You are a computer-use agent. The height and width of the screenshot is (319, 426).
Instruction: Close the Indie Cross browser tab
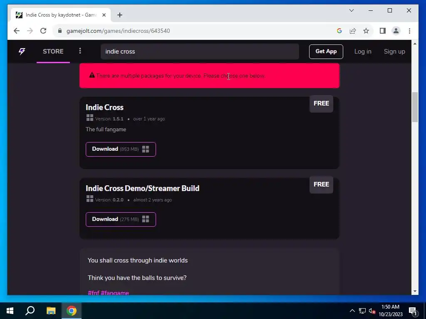[x=104, y=15]
